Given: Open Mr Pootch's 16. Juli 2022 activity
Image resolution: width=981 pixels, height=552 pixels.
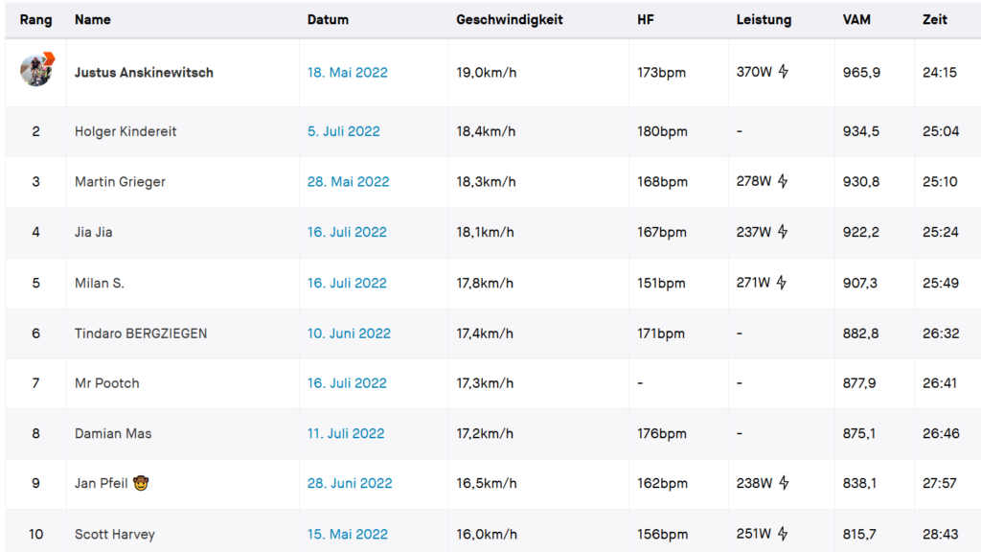Looking at the screenshot, I should pos(347,383).
